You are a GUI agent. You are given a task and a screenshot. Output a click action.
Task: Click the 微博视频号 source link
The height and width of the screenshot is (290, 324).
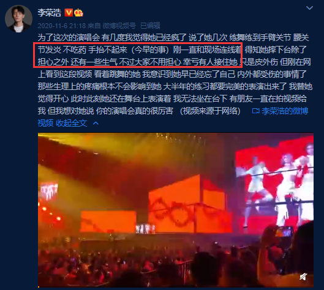(119, 26)
